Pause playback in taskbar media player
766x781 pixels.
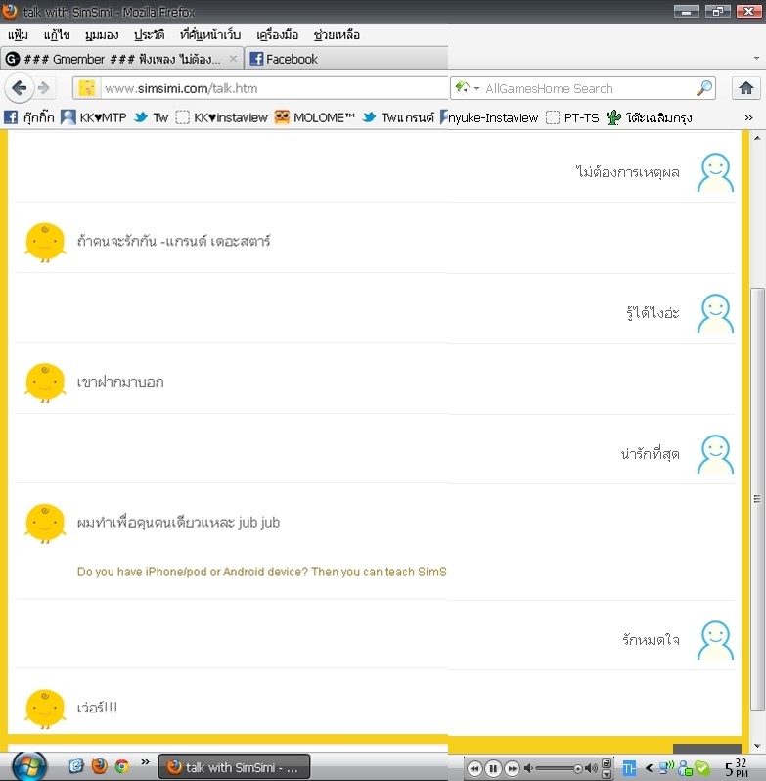pyautogui.click(x=493, y=769)
